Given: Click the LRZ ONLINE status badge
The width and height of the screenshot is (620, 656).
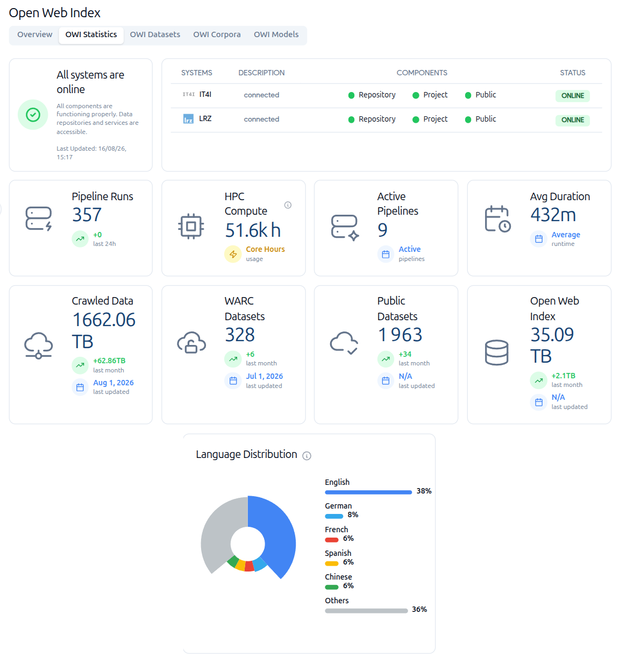Looking at the screenshot, I should pos(572,120).
